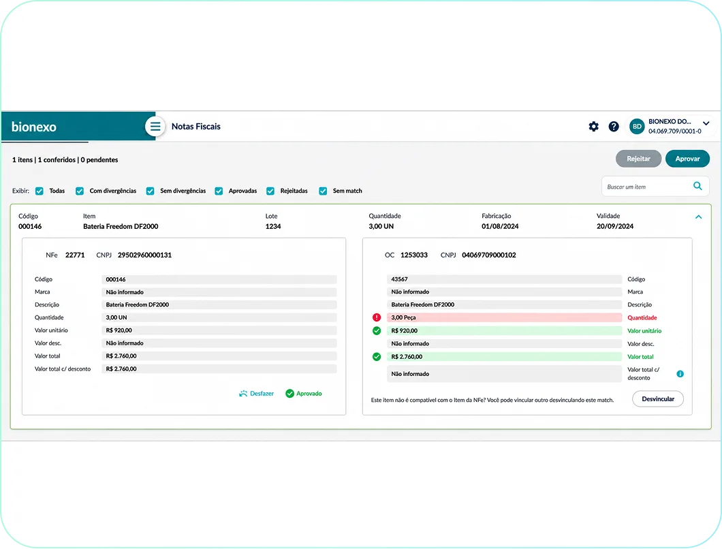Click the Rejeitar button
The height and width of the screenshot is (549, 722).
[x=638, y=159]
